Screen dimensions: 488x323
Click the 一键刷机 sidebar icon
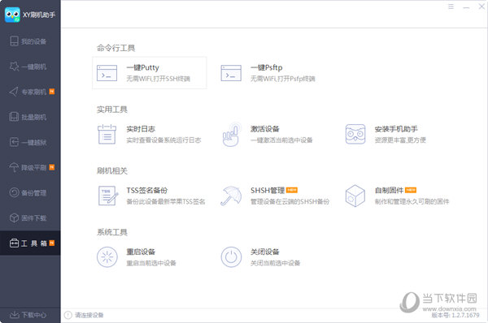14,67
